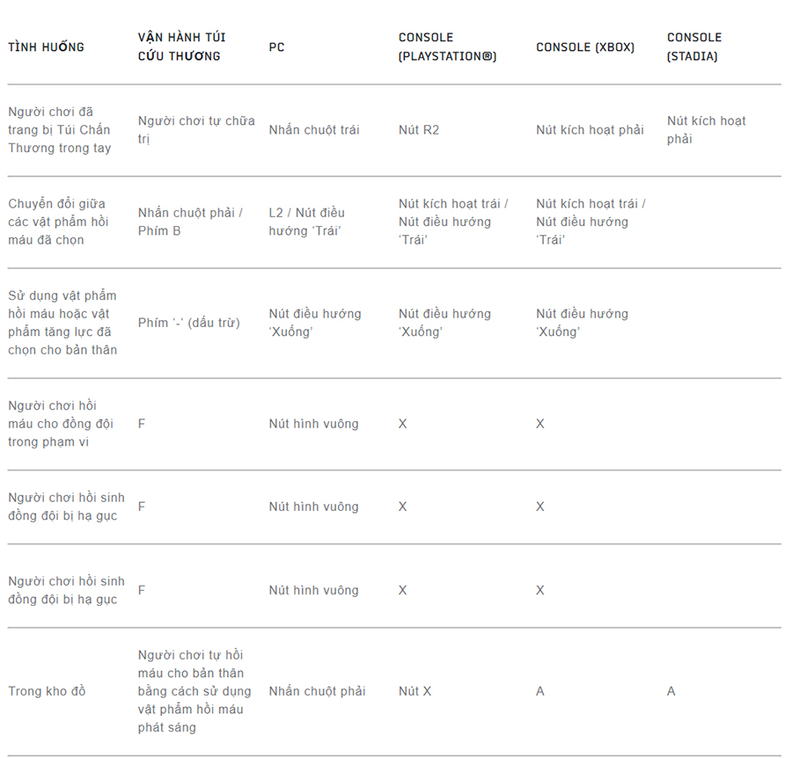
Task: Click the VẬN HÀNH TÚI CỨU THƯƠNG header
Action: click(182, 47)
